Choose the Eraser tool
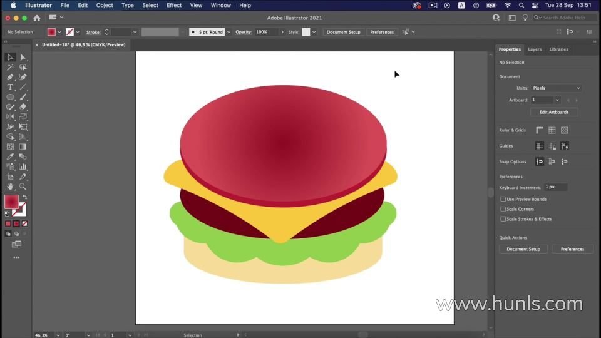This screenshot has height=338, width=601. [23, 107]
